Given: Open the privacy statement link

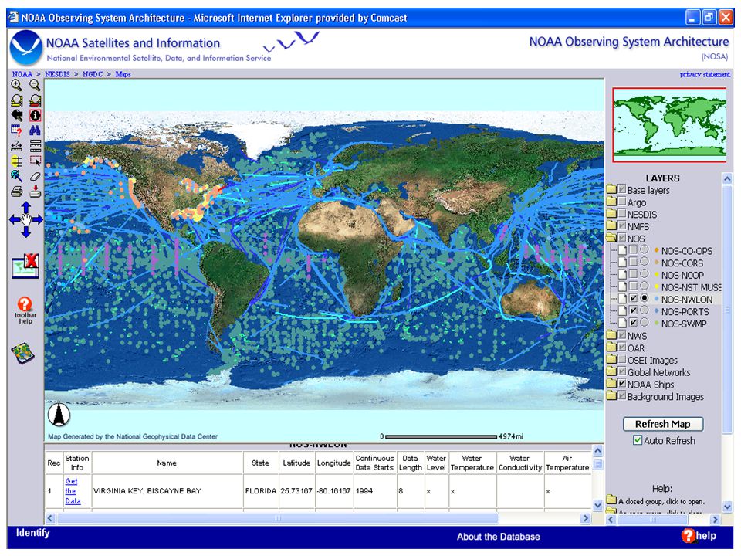Looking at the screenshot, I should pyautogui.click(x=705, y=74).
